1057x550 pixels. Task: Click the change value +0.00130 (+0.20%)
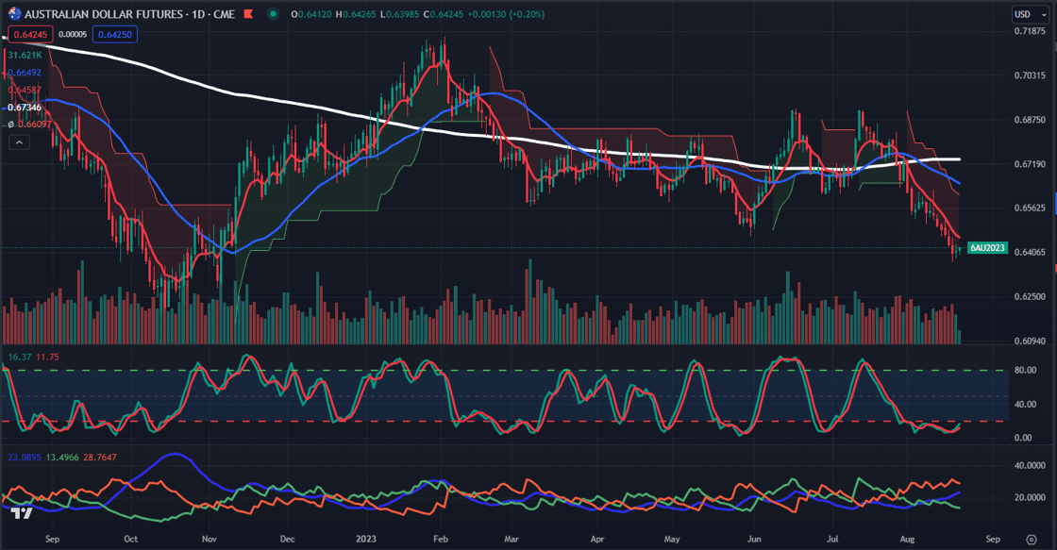[506, 14]
